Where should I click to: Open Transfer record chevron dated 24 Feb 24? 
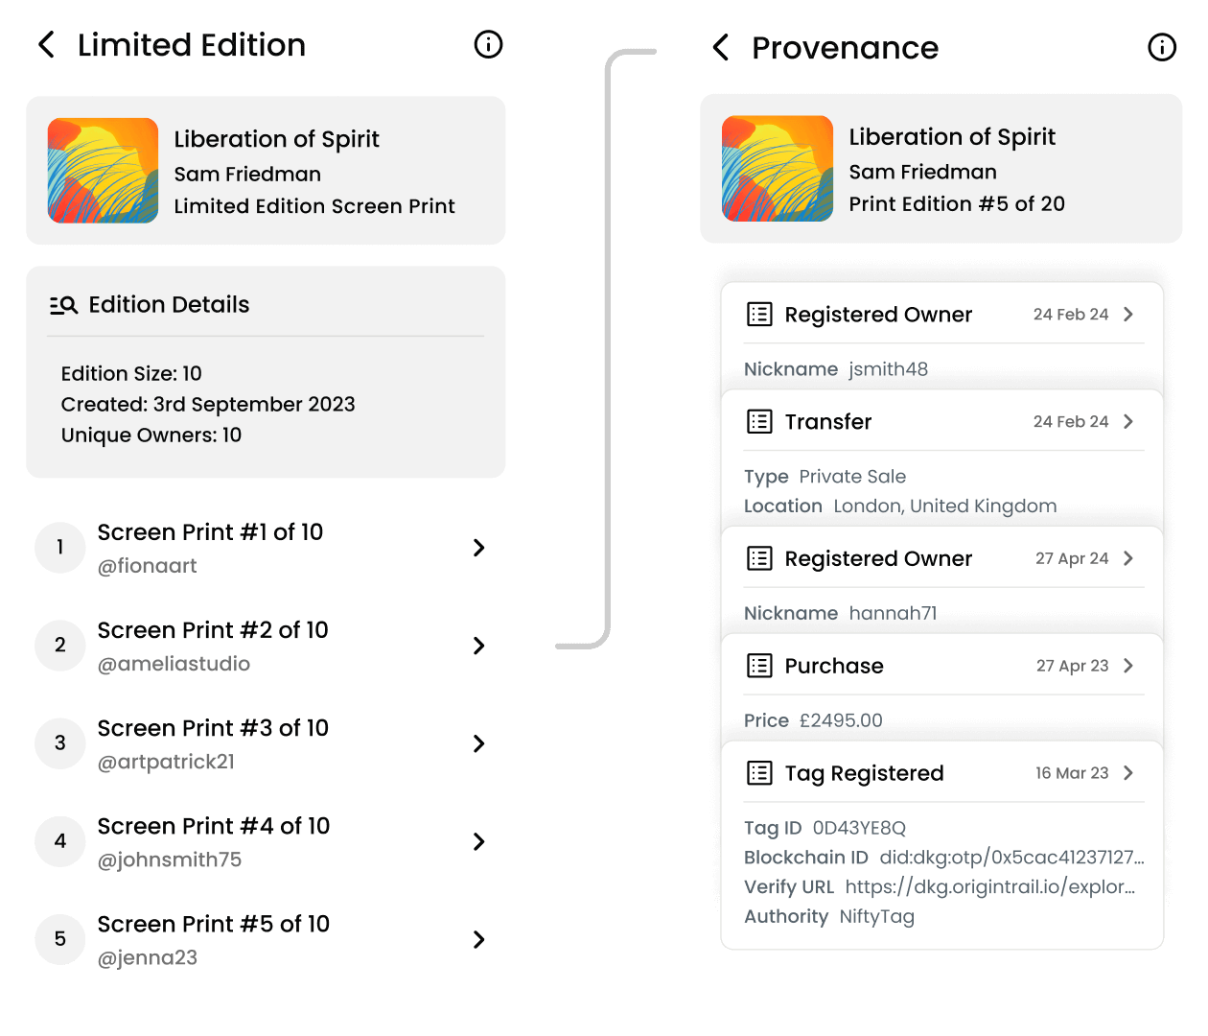pyautogui.click(x=1128, y=422)
